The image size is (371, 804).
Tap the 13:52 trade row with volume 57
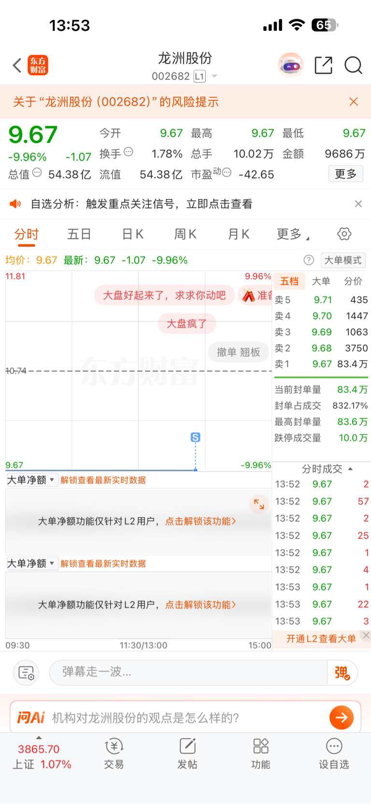(x=322, y=501)
